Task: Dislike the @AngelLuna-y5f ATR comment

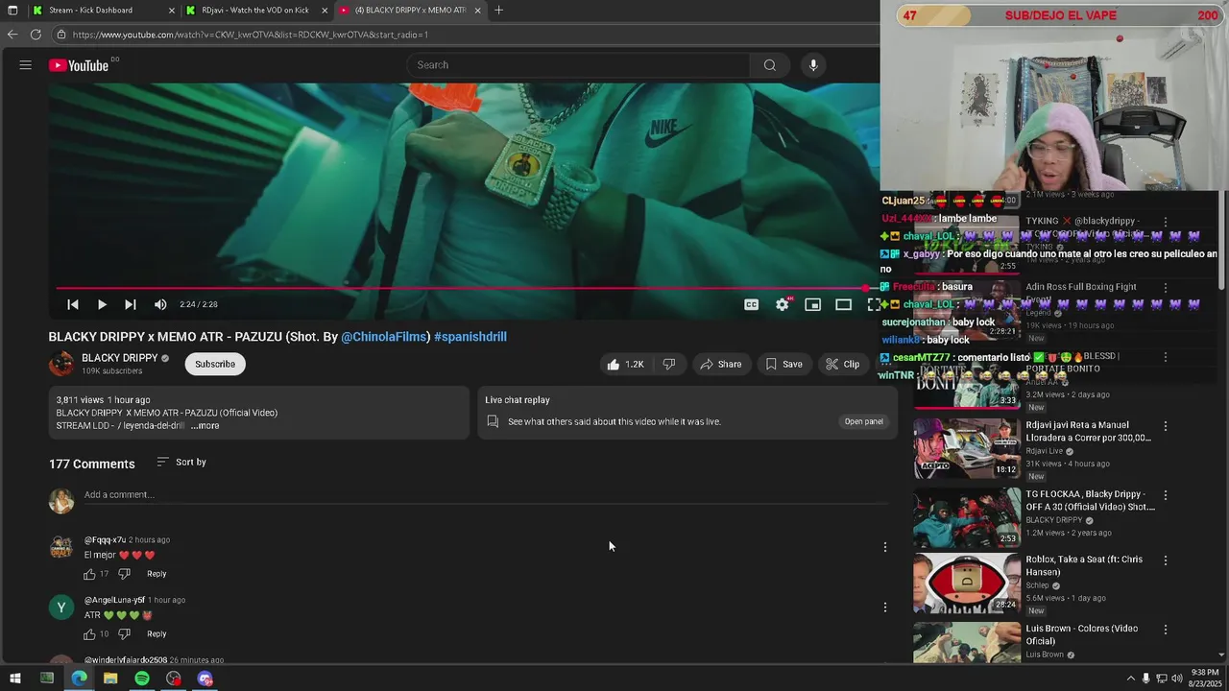Action: pos(124,634)
